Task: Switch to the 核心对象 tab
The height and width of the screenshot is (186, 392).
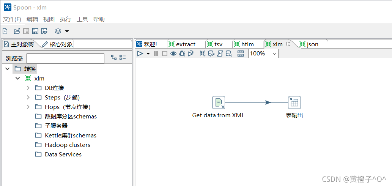Action: tap(58, 44)
